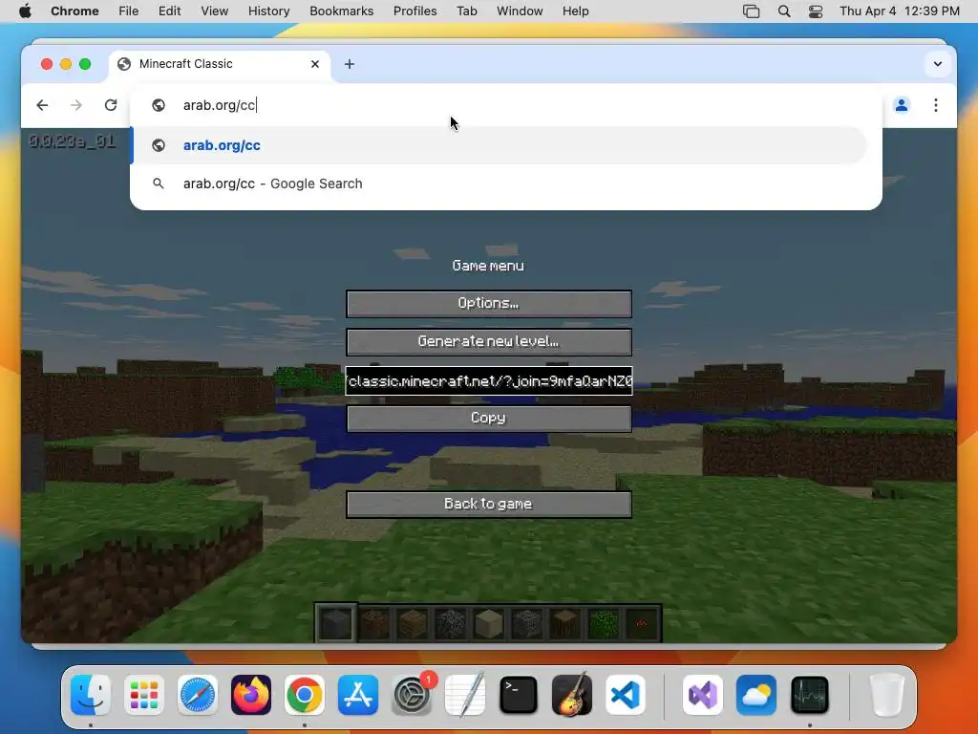Image resolution: width=978 pixels, height=734 pixels.
Task: Select the sand block hotbar slot
Action: (x=488, y=623)
